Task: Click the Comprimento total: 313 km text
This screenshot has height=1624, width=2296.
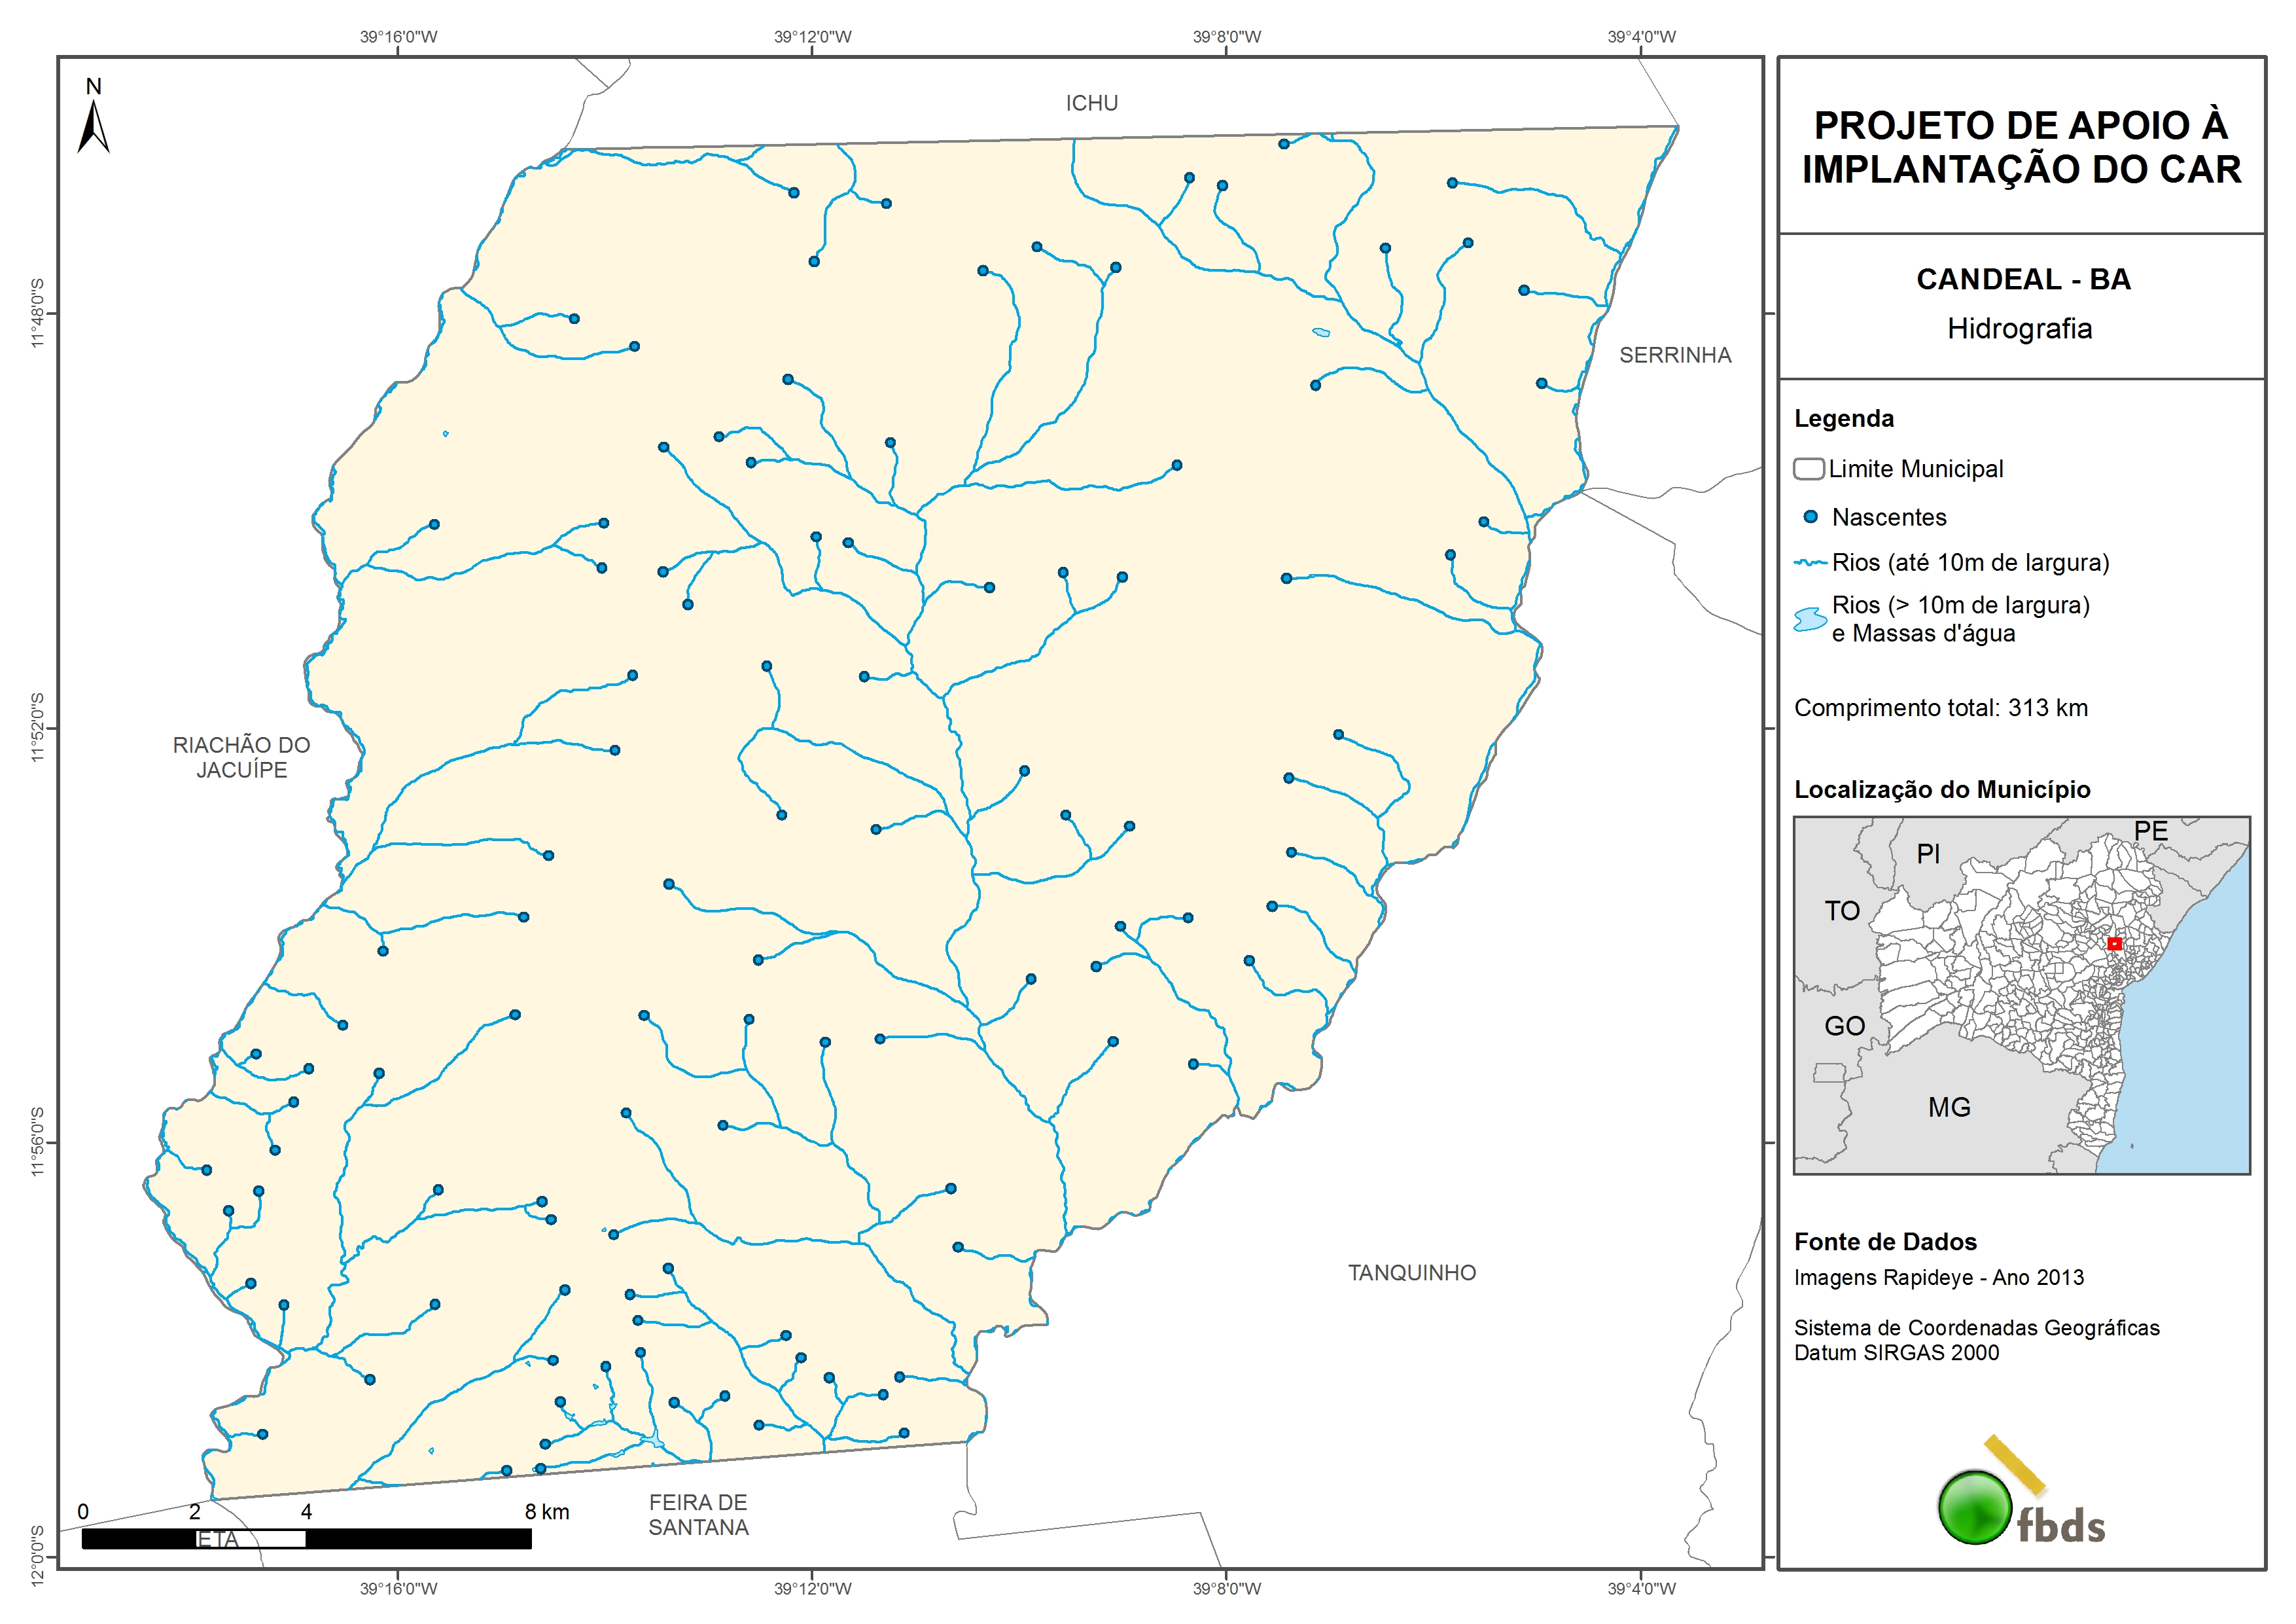Action: tap(1940, 708)
